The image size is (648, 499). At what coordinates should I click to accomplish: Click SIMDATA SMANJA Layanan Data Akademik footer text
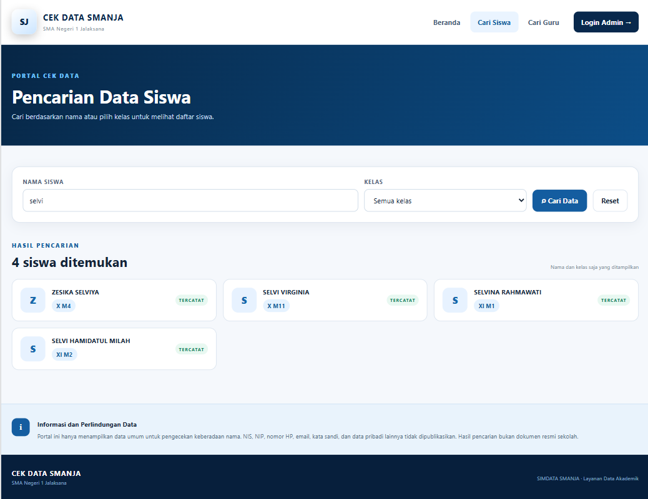pos(587,479)
